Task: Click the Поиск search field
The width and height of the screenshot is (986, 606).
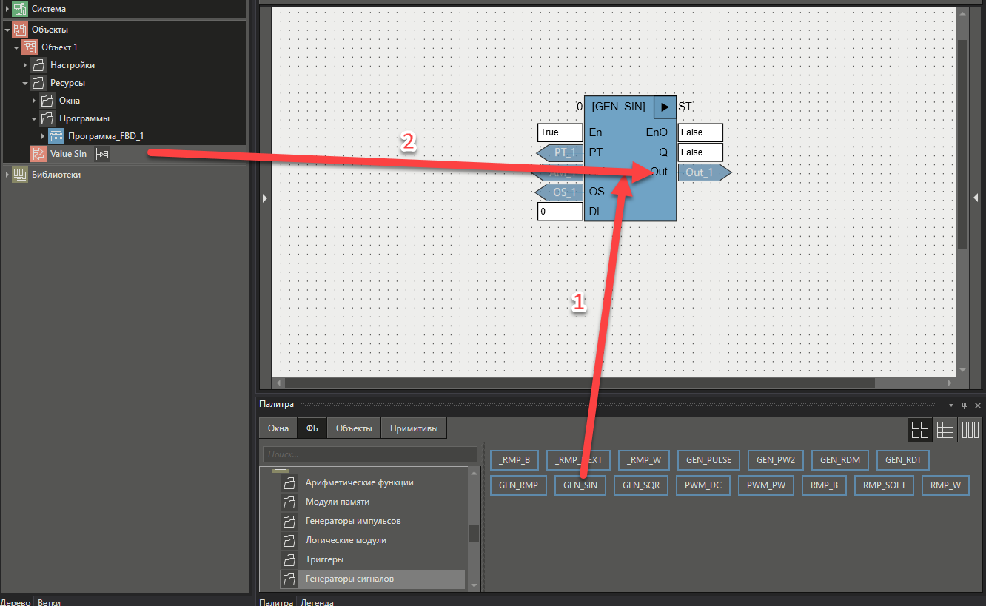Action: click(370, 454)
